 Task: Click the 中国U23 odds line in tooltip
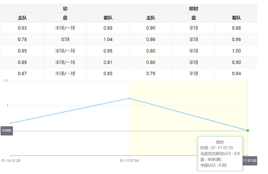(213, 165)
